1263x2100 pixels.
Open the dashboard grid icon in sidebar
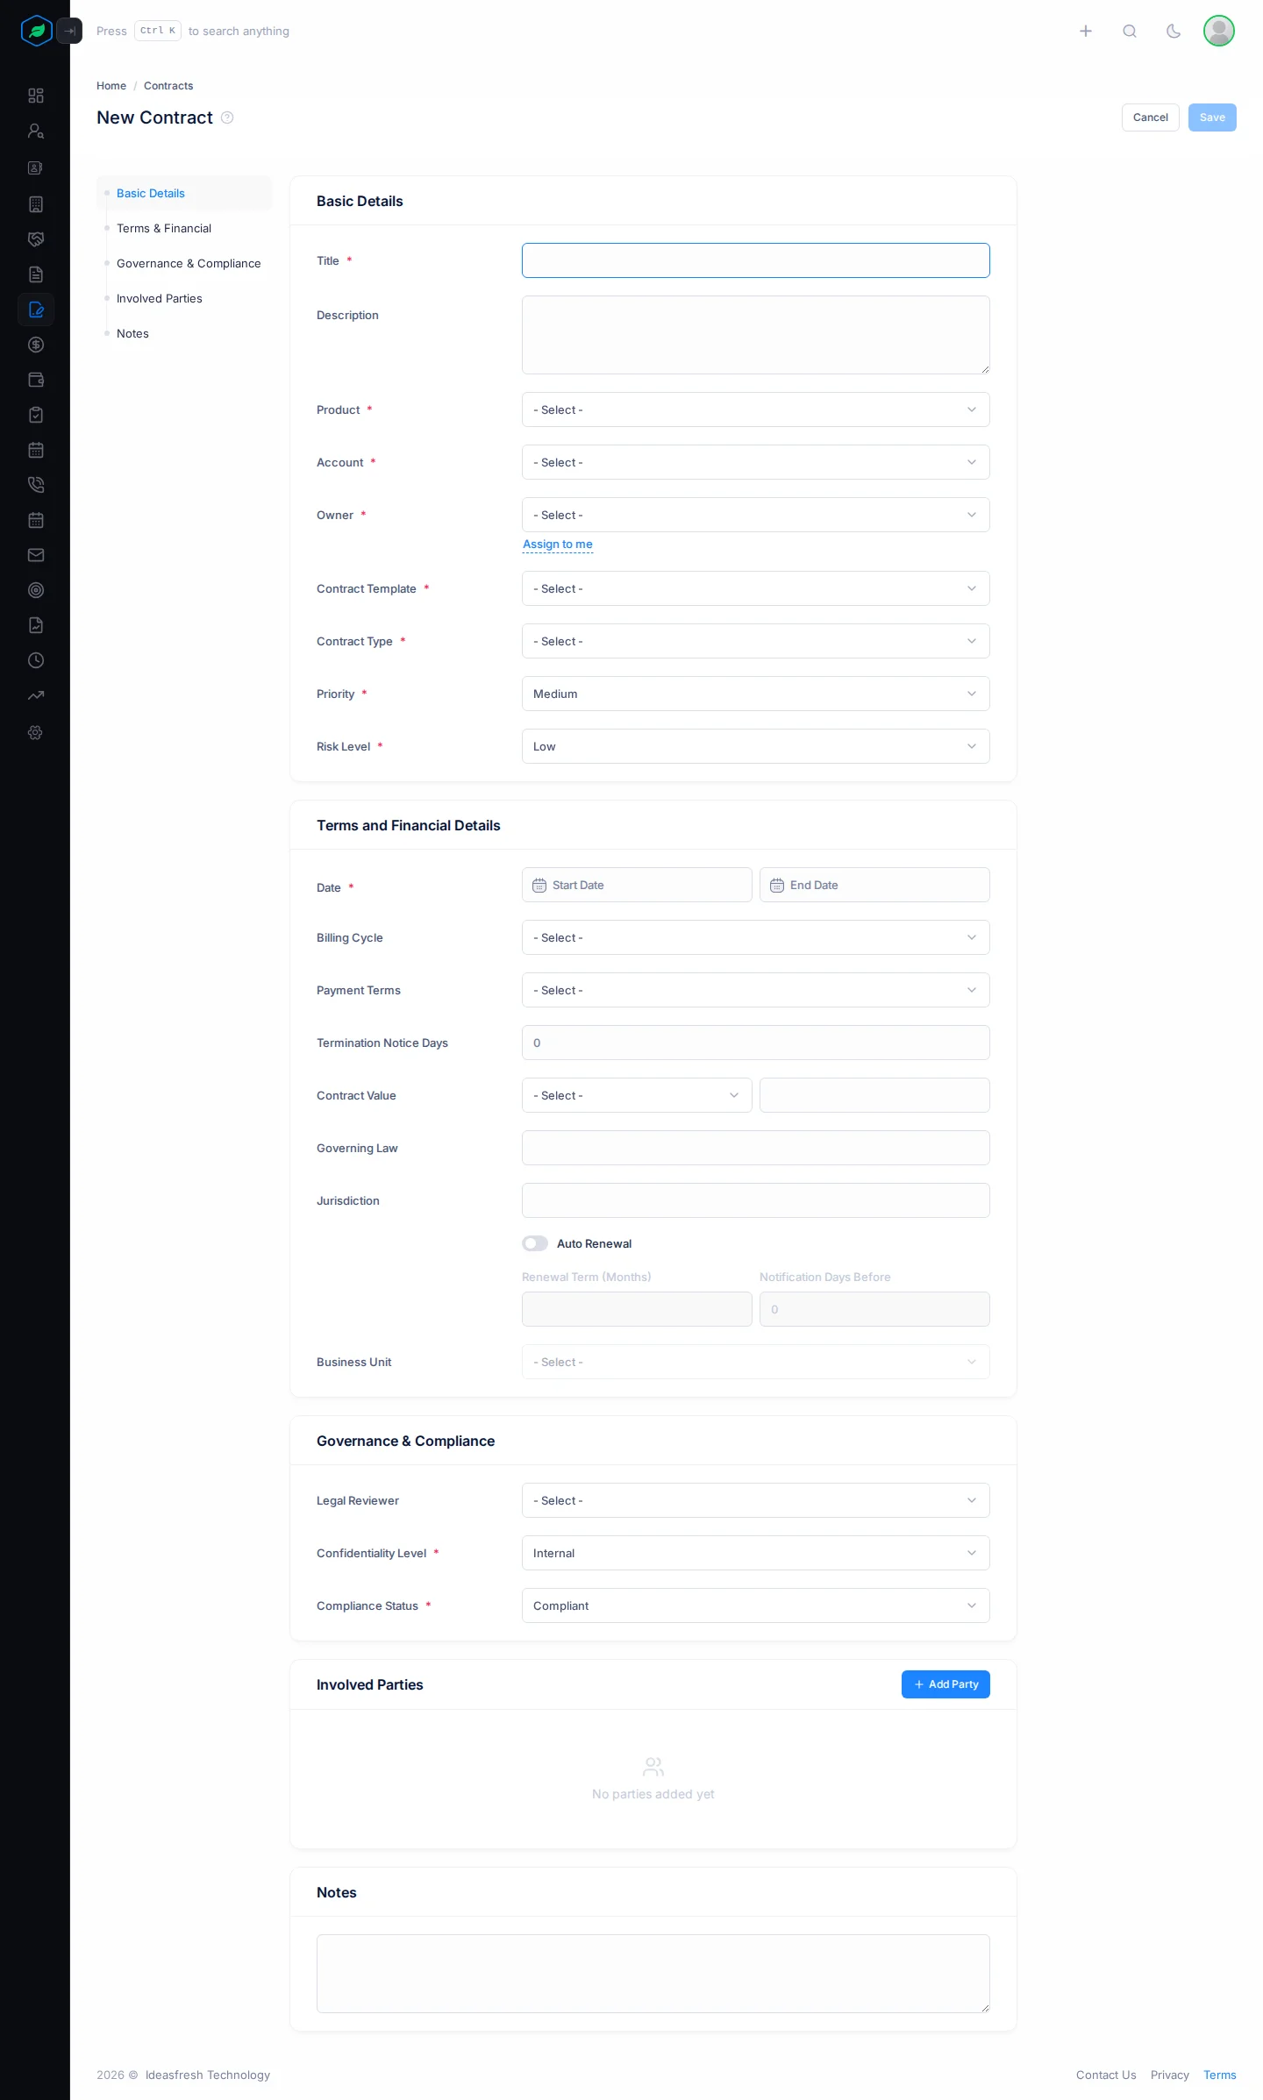(36, 96)
